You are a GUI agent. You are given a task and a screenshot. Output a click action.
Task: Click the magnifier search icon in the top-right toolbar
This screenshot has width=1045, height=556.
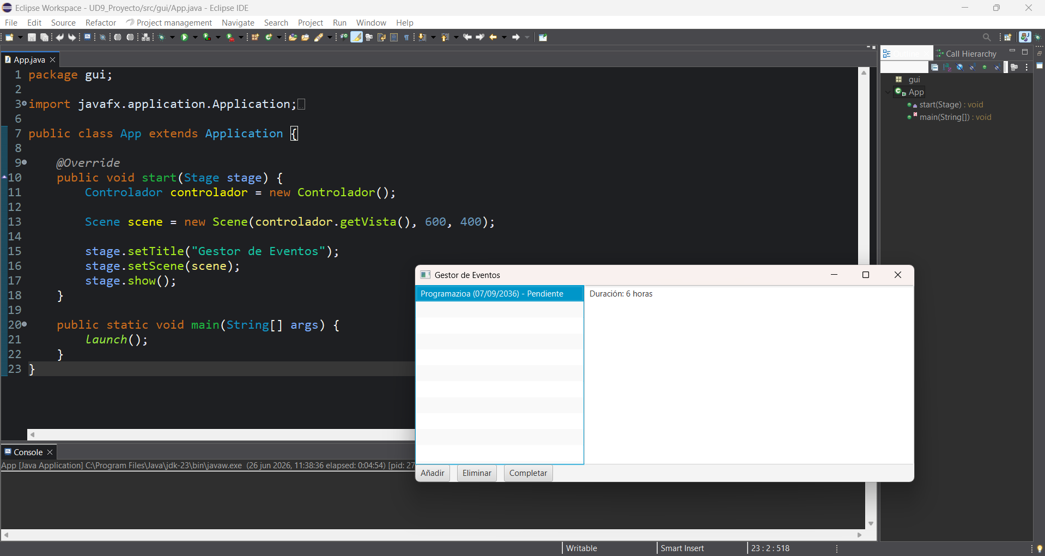point(987,37)
